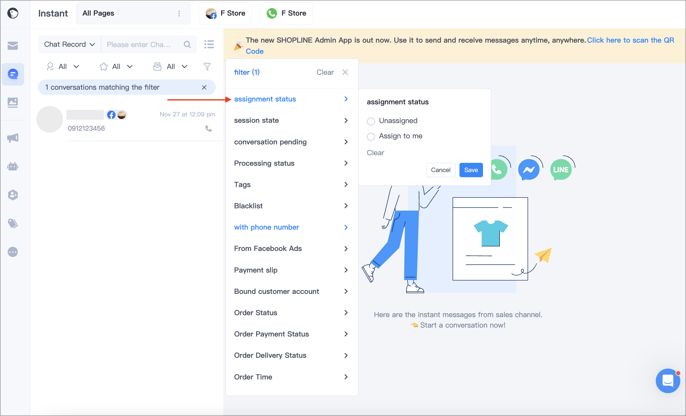Click the LINE channel icon
Viewport: 686px width, 416px height.
pos(561,170)
